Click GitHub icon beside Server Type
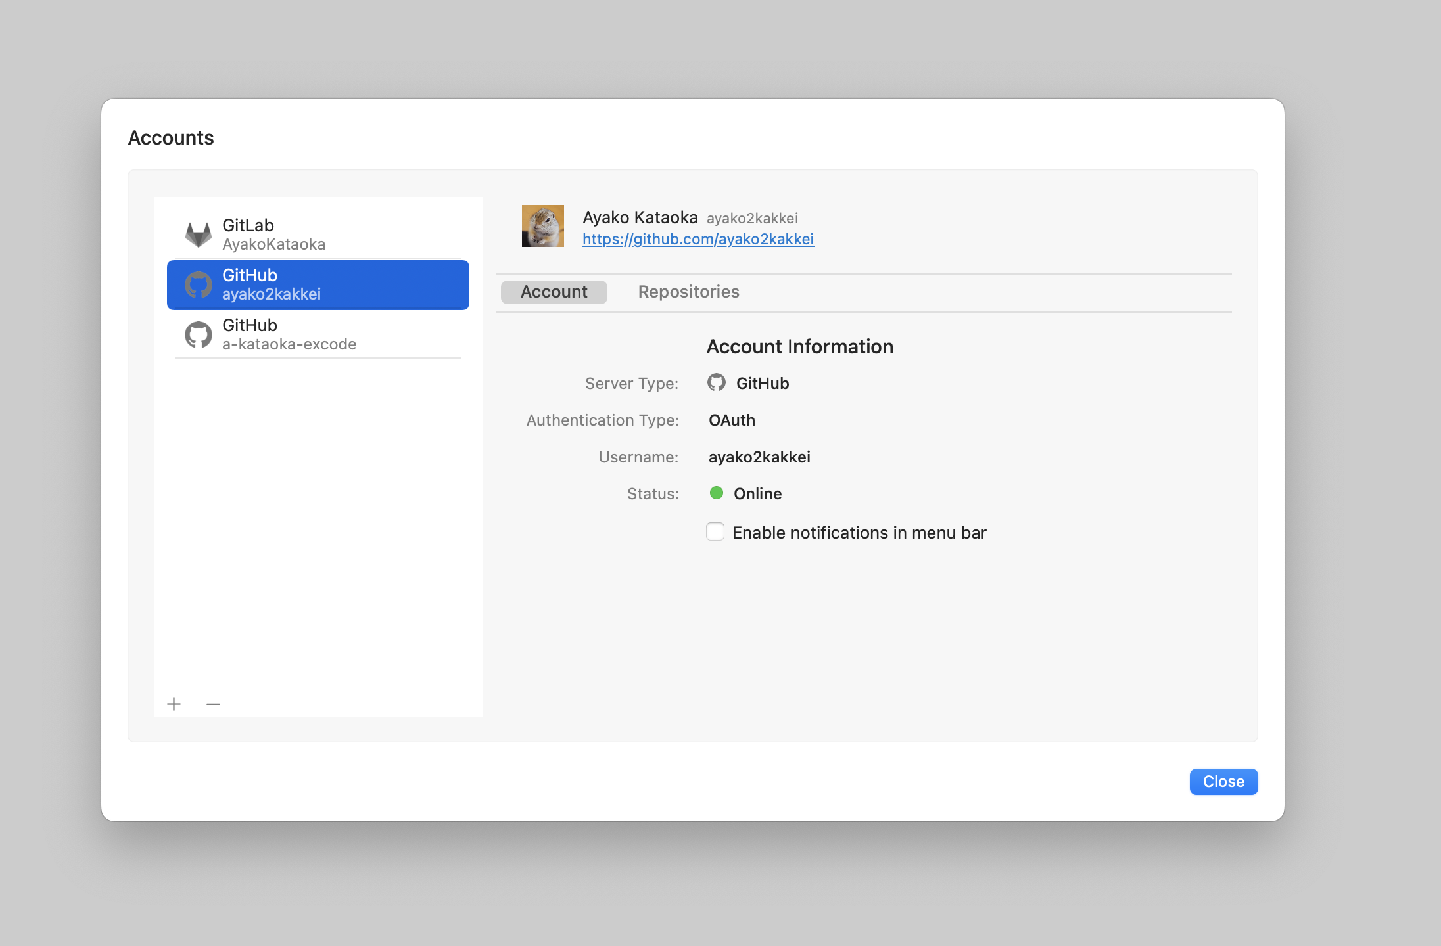The image size is (1441, 946). (717, 382)
